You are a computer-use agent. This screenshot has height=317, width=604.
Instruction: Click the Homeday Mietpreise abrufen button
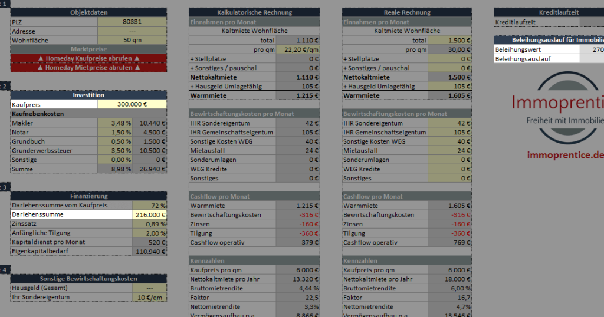pos(88,67)
